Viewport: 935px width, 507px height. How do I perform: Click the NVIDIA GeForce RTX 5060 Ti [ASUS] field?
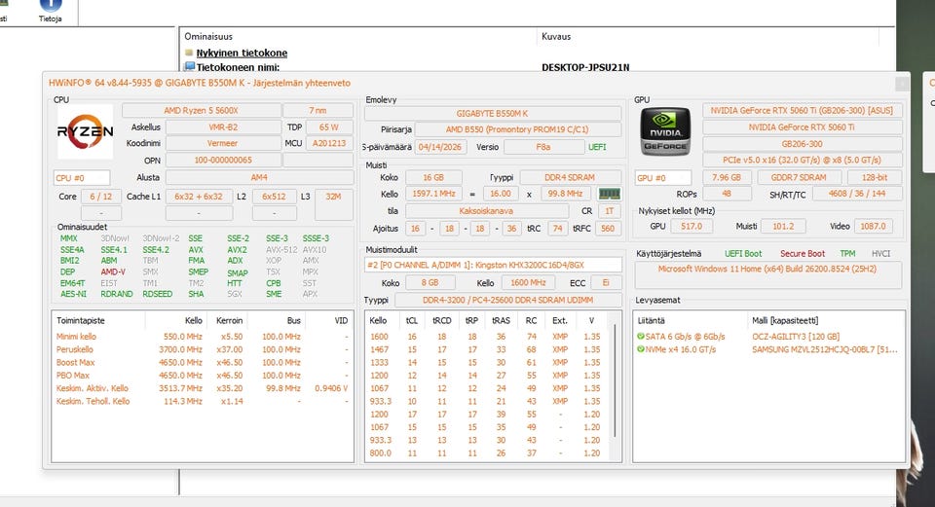coord(802,110)
